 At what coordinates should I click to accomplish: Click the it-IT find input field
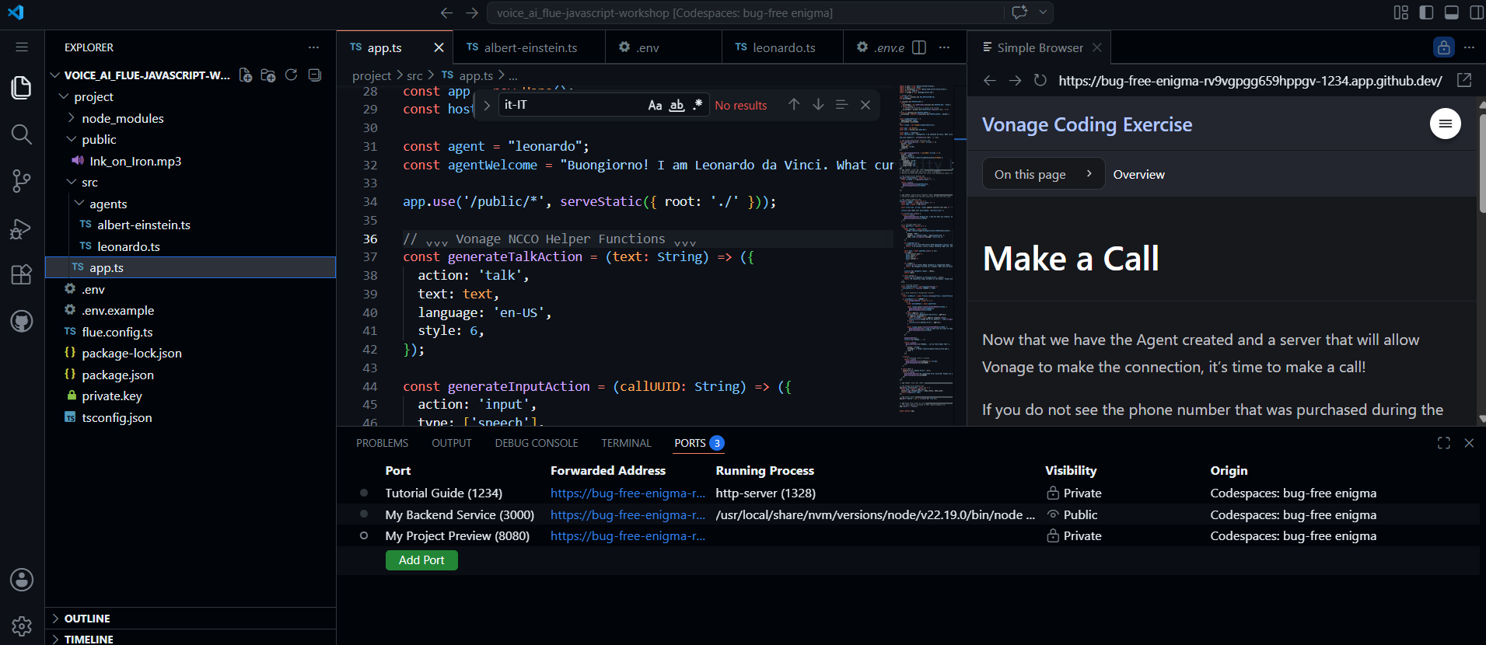572,105
